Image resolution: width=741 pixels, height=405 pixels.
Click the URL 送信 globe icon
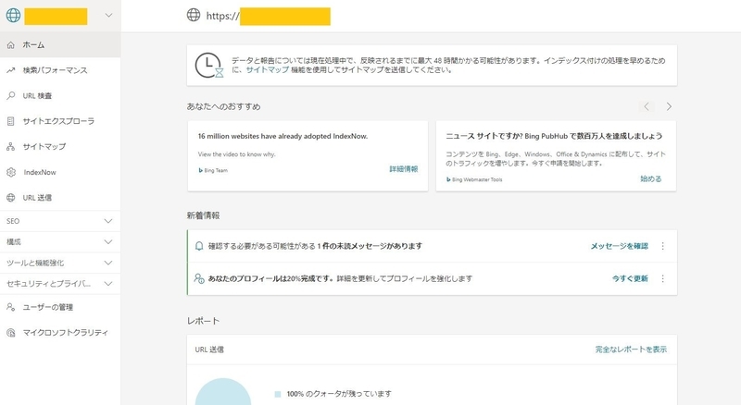click(11, 198)
